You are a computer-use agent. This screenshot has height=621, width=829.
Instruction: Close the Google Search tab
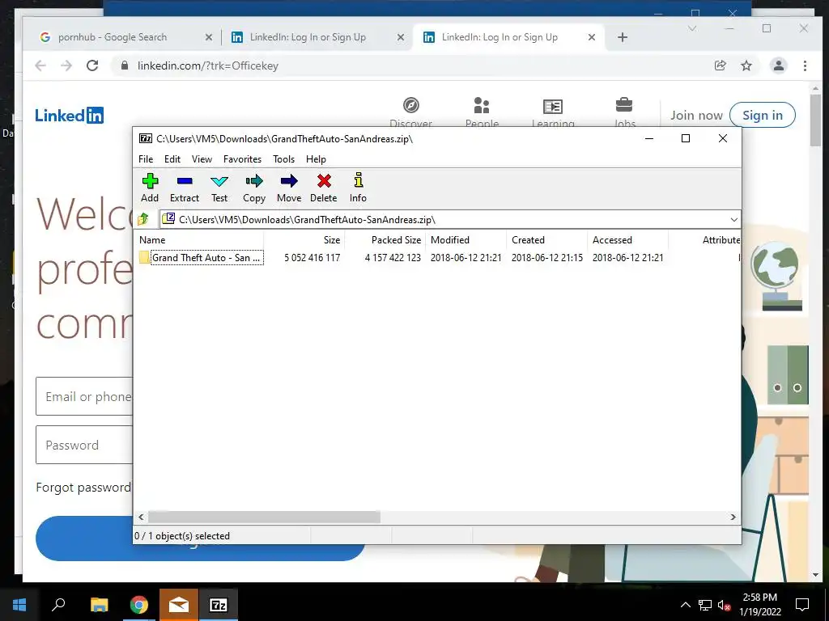209,37
